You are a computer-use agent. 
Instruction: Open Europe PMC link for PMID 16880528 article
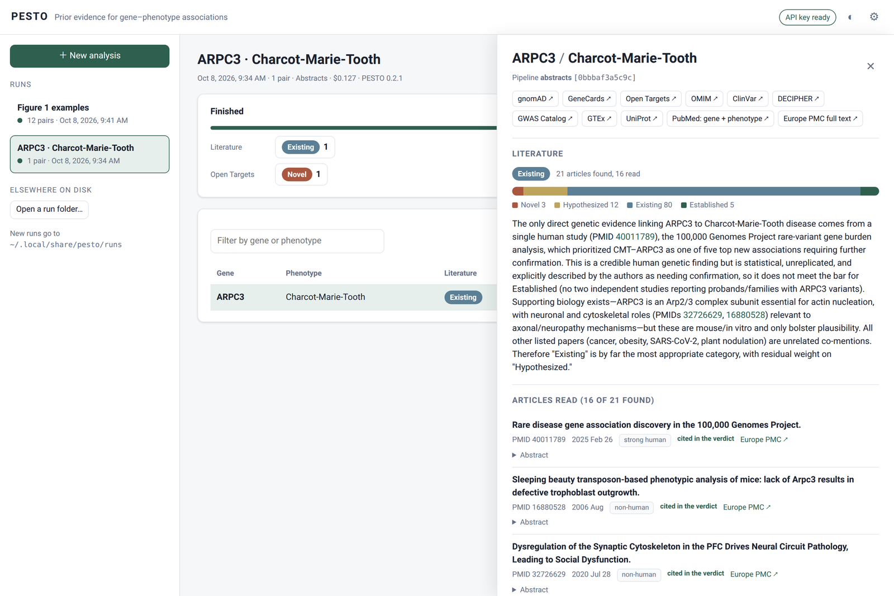pos(747,507)
